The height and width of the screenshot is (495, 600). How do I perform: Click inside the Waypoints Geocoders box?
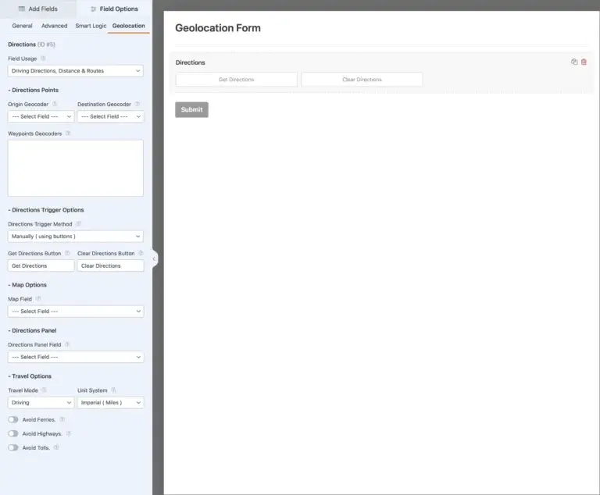(75, 168)
